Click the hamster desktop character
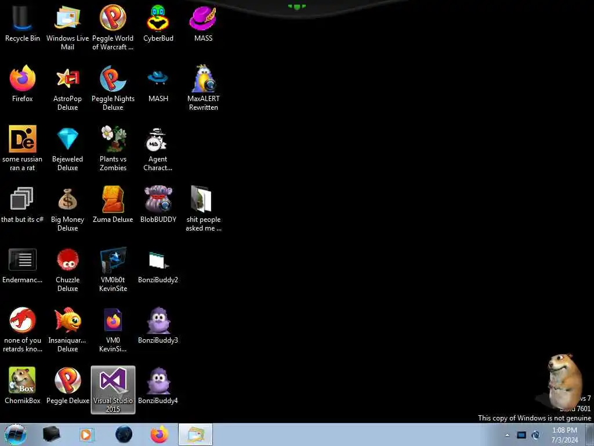The width and height of the screenshot is (594, 446). point(563,381)
